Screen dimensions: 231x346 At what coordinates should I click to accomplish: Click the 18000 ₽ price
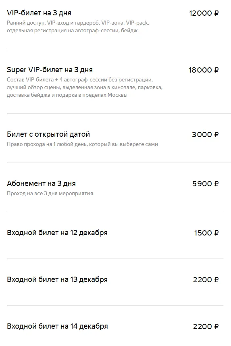(x=204, y=70)
